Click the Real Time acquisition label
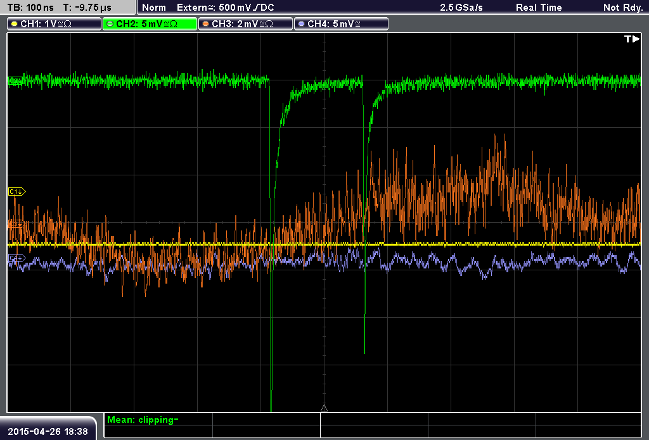The width and height of the screenshot is (649, 440). (539, 8)
